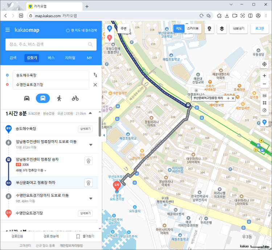Click the 장소, 주소, 버스 검색 search field
This screenshot has width=272, height=250.
tap(45, 44)
